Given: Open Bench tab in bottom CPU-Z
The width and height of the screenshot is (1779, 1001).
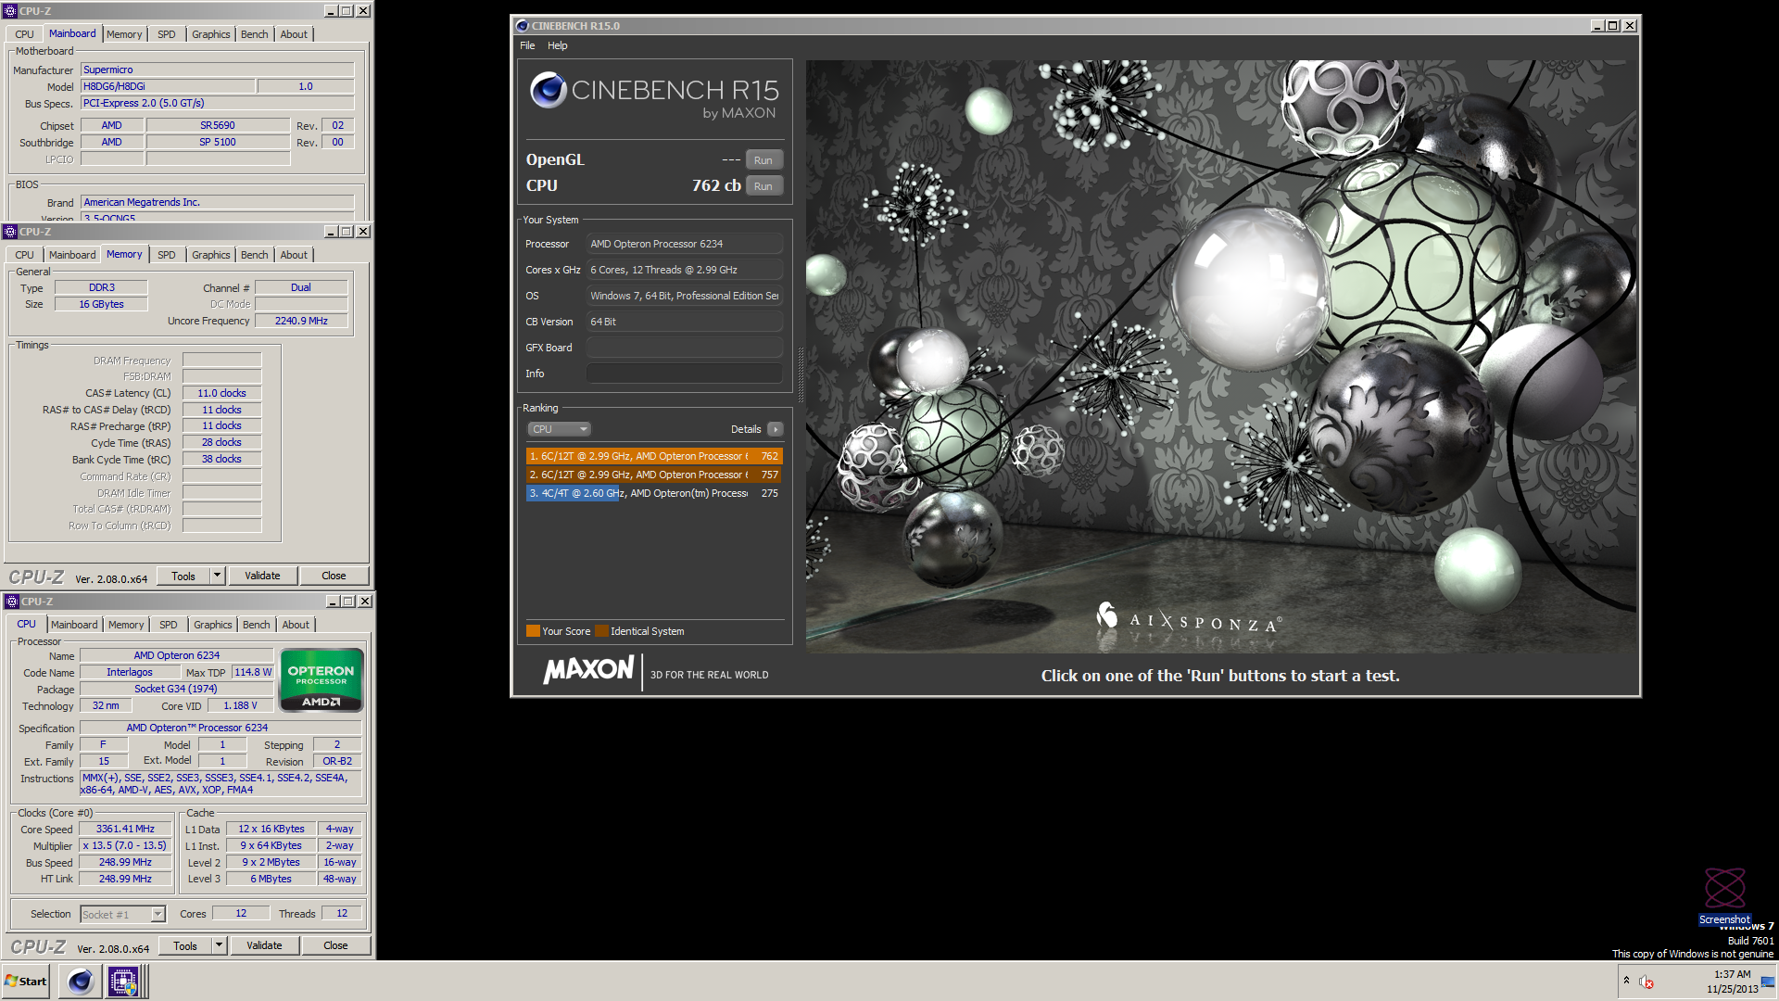Looking at the screenshot, I should pos(257,625).
